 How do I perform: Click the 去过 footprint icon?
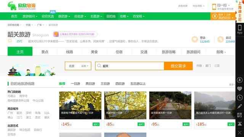pyautogui.click(x=220, y=40)
